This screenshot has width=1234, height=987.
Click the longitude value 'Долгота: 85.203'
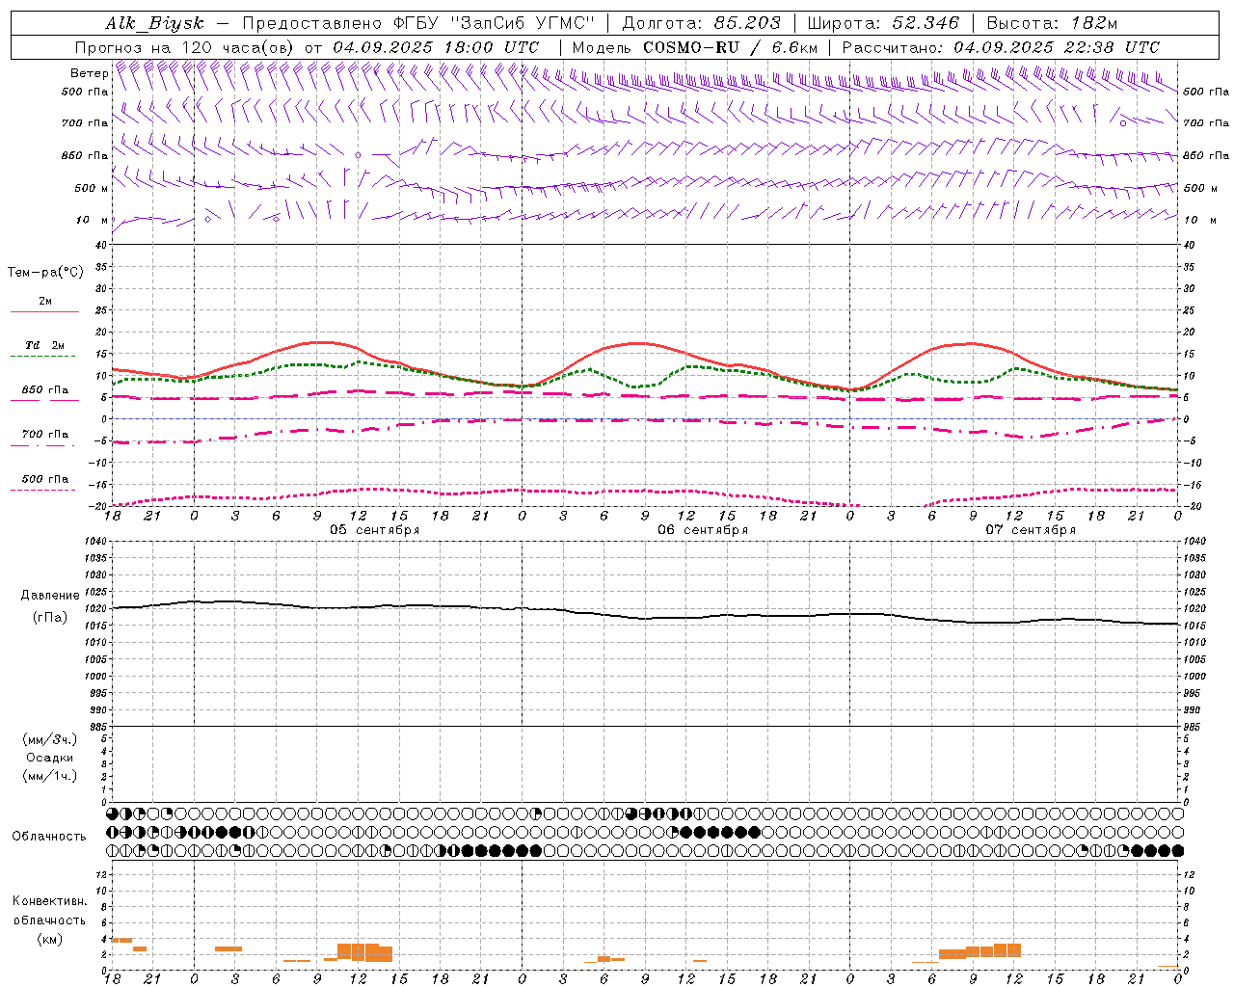pyautogui.click(x=701, y=23)
